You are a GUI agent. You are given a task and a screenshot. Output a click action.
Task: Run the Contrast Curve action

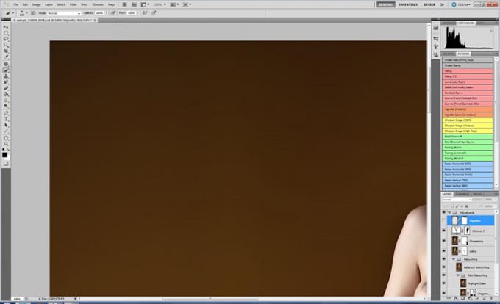coord(468,93)
